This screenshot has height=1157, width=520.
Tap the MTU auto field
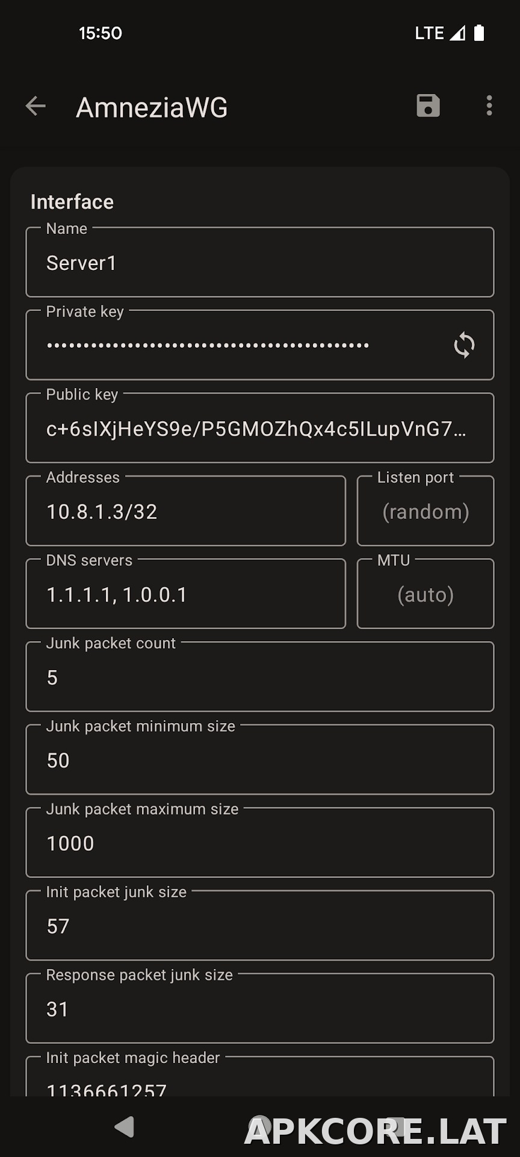(x=426, y=594)
